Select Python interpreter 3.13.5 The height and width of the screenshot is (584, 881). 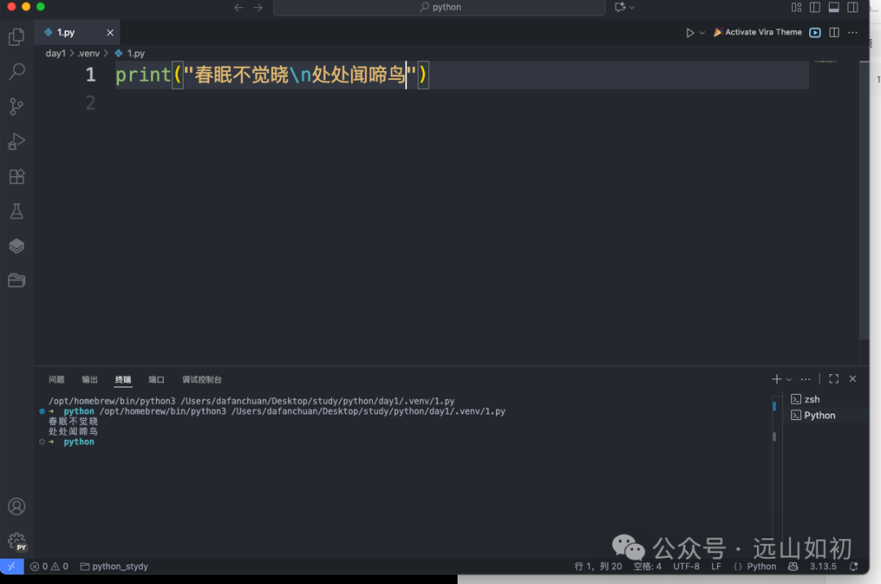pyautogui.click(x=822, y=566)
